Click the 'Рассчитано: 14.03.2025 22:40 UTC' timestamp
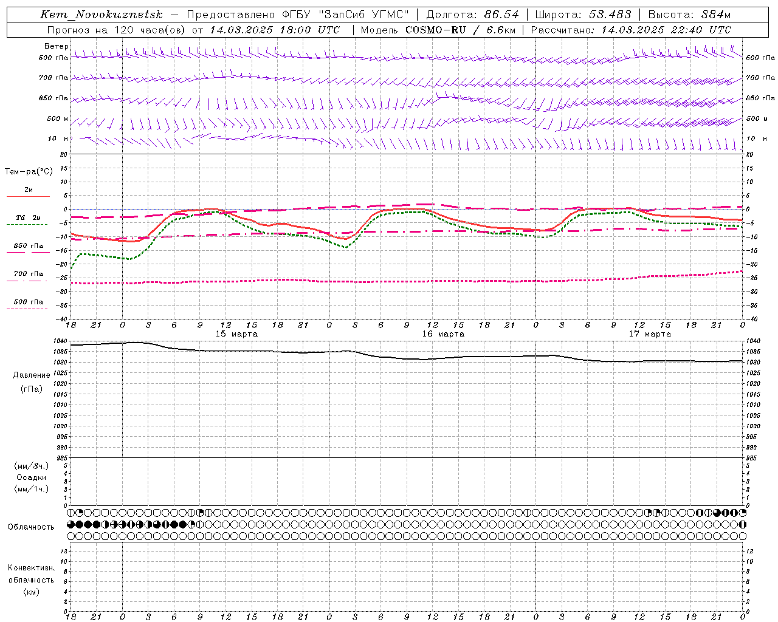778x622 pixels. (631, 30)
